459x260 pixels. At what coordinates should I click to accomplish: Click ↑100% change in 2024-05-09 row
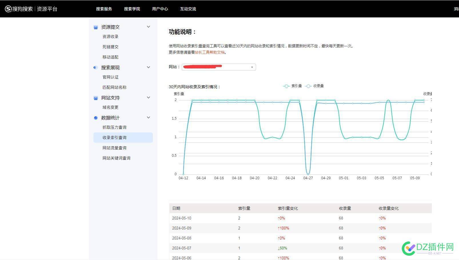coord(284,228)
